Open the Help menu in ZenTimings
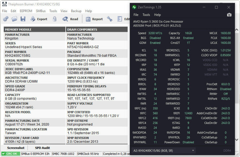Image resolution: width=240 pixels, height=157 pixels. coord(157,15)
